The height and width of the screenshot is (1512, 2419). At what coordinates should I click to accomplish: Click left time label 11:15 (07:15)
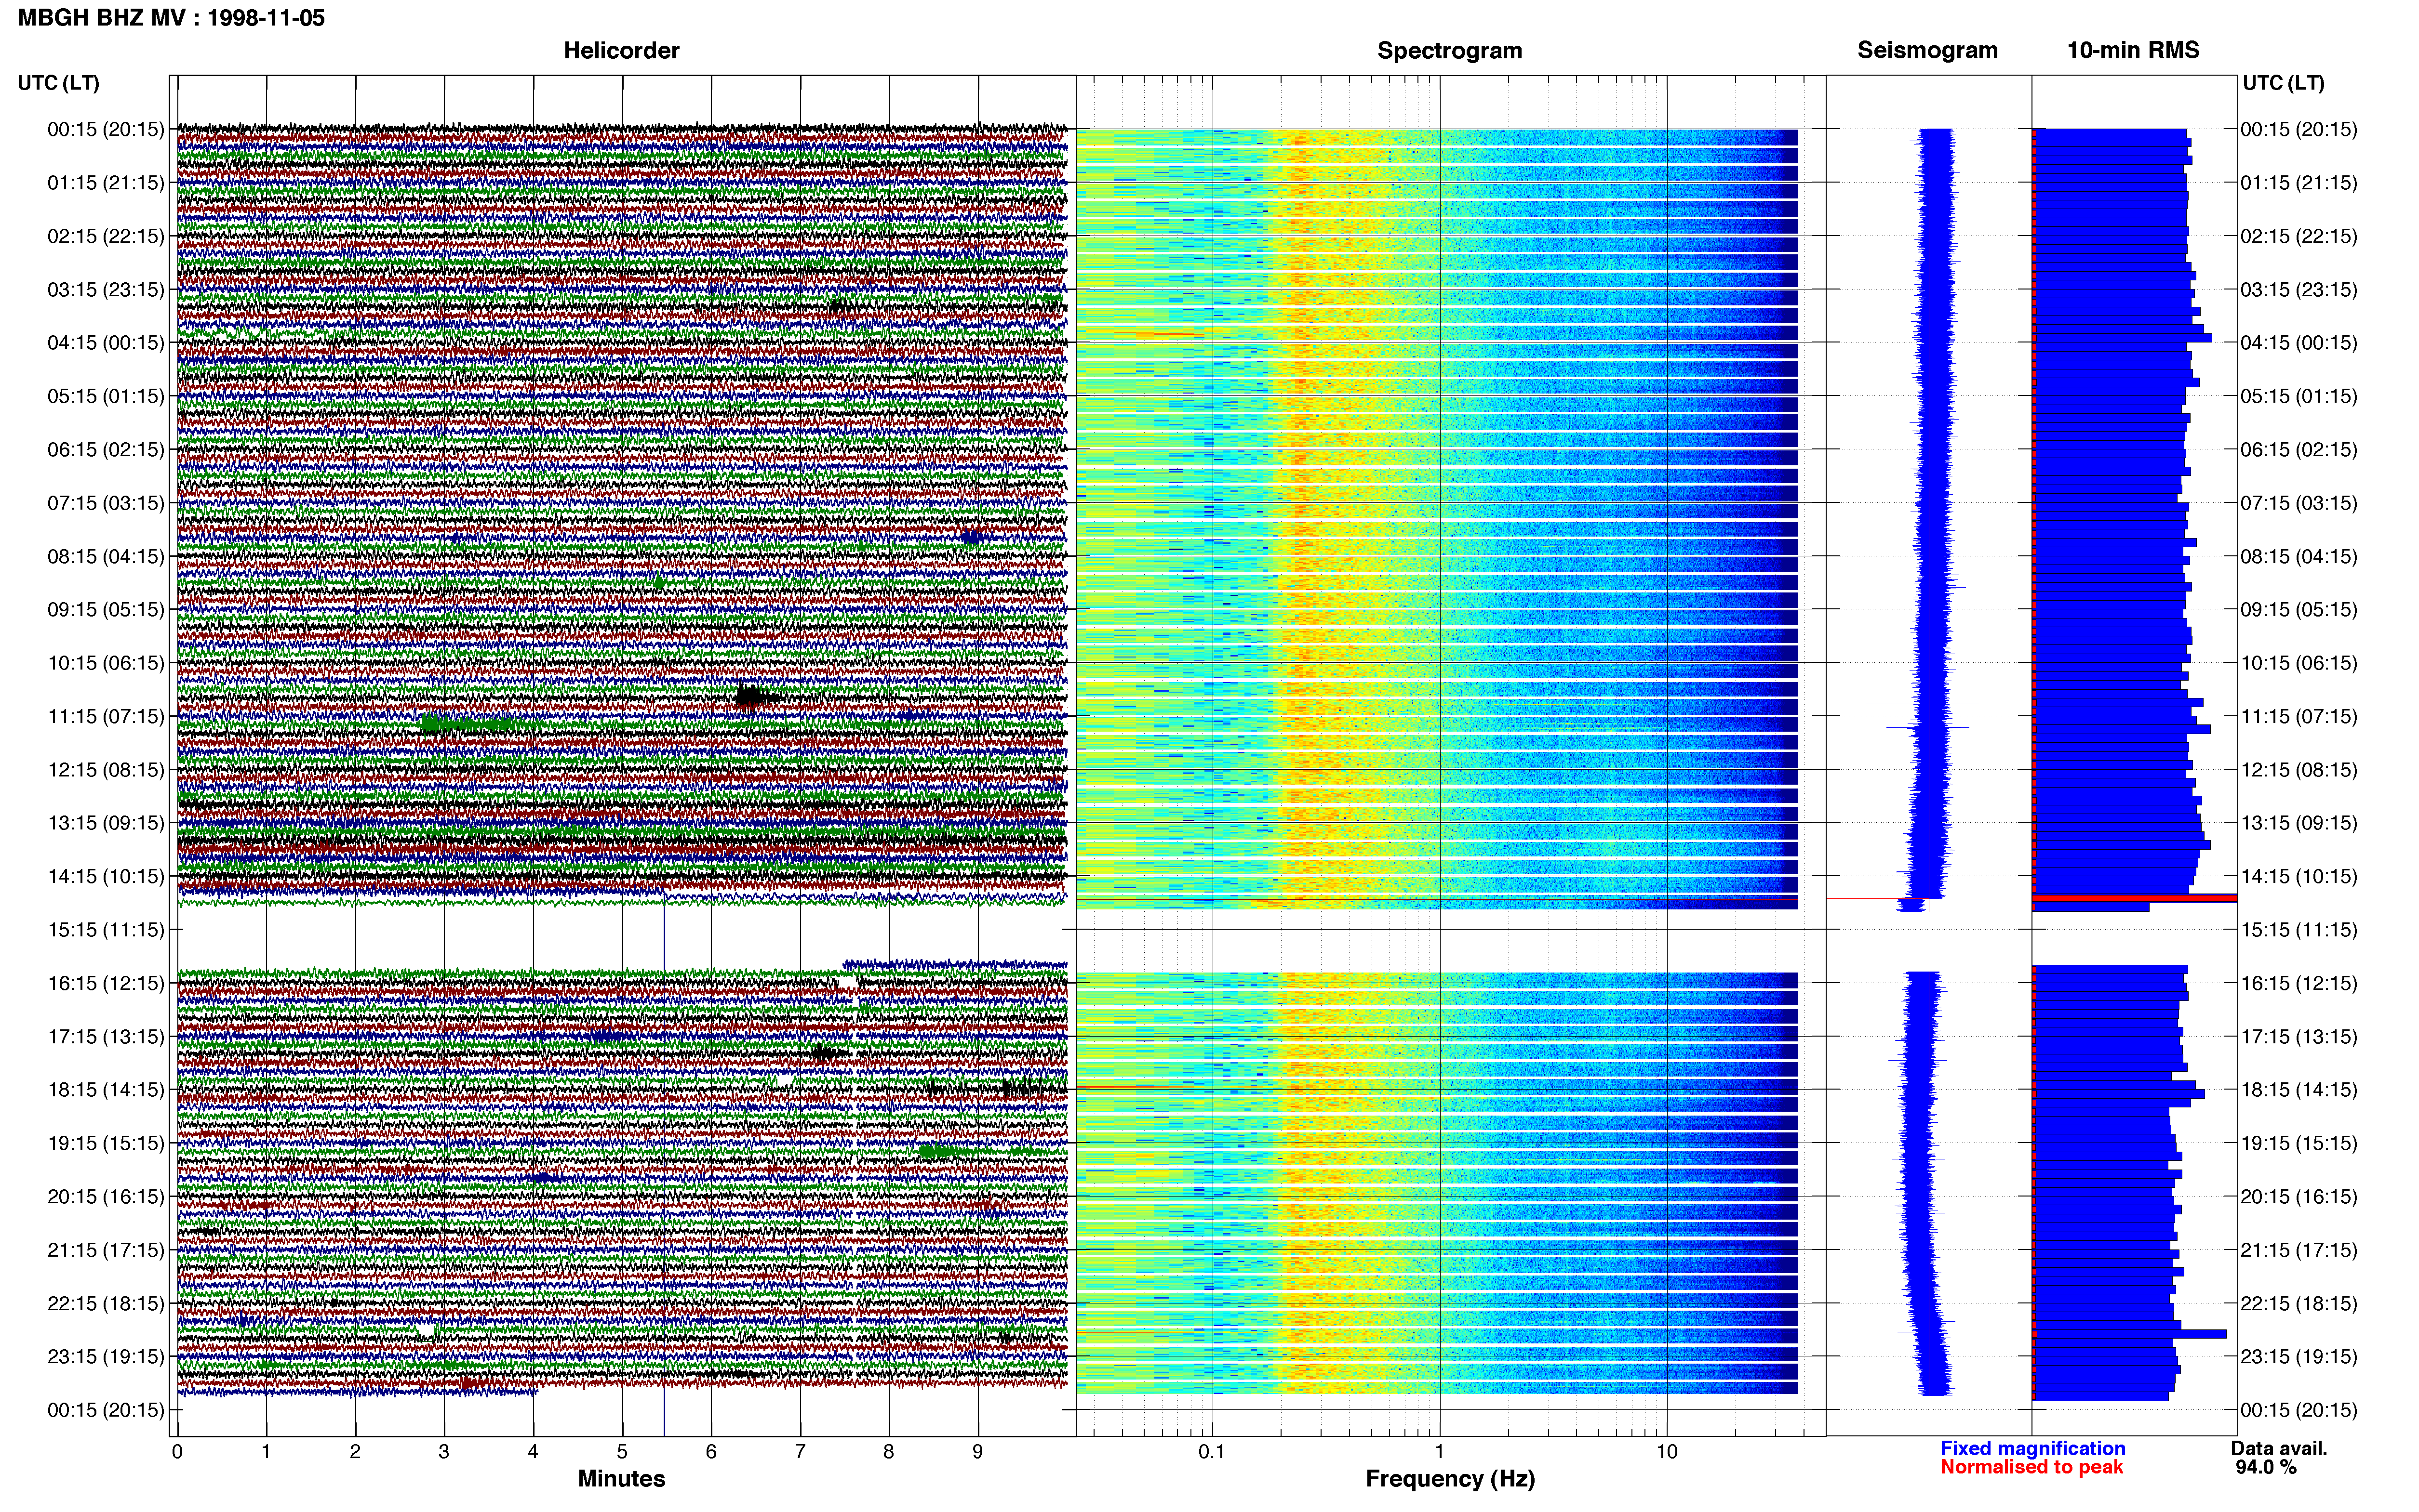pyautogui.click(x=105, y=716)
